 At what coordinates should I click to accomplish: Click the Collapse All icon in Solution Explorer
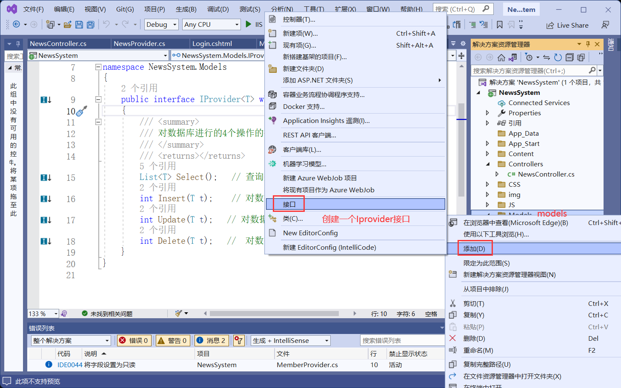pyautogui.click(x=569, y=57)
